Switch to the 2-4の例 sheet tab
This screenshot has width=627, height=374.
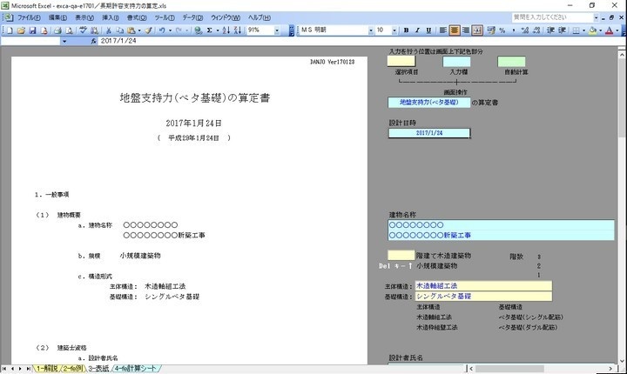click(x=72, y=369)
